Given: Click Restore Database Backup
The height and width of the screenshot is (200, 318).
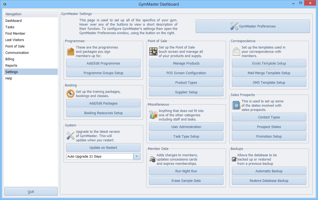Looking at the screenshot, I should click(x=269, y=181).
